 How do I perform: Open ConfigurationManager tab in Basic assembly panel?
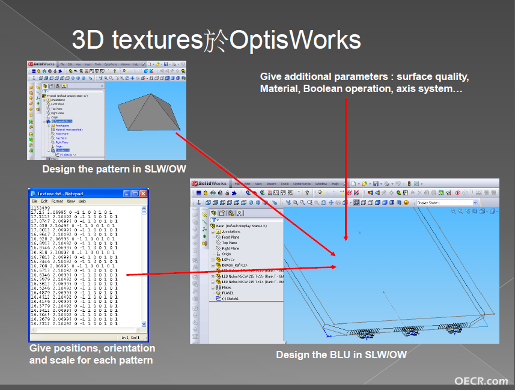click(x=231, y=213)
